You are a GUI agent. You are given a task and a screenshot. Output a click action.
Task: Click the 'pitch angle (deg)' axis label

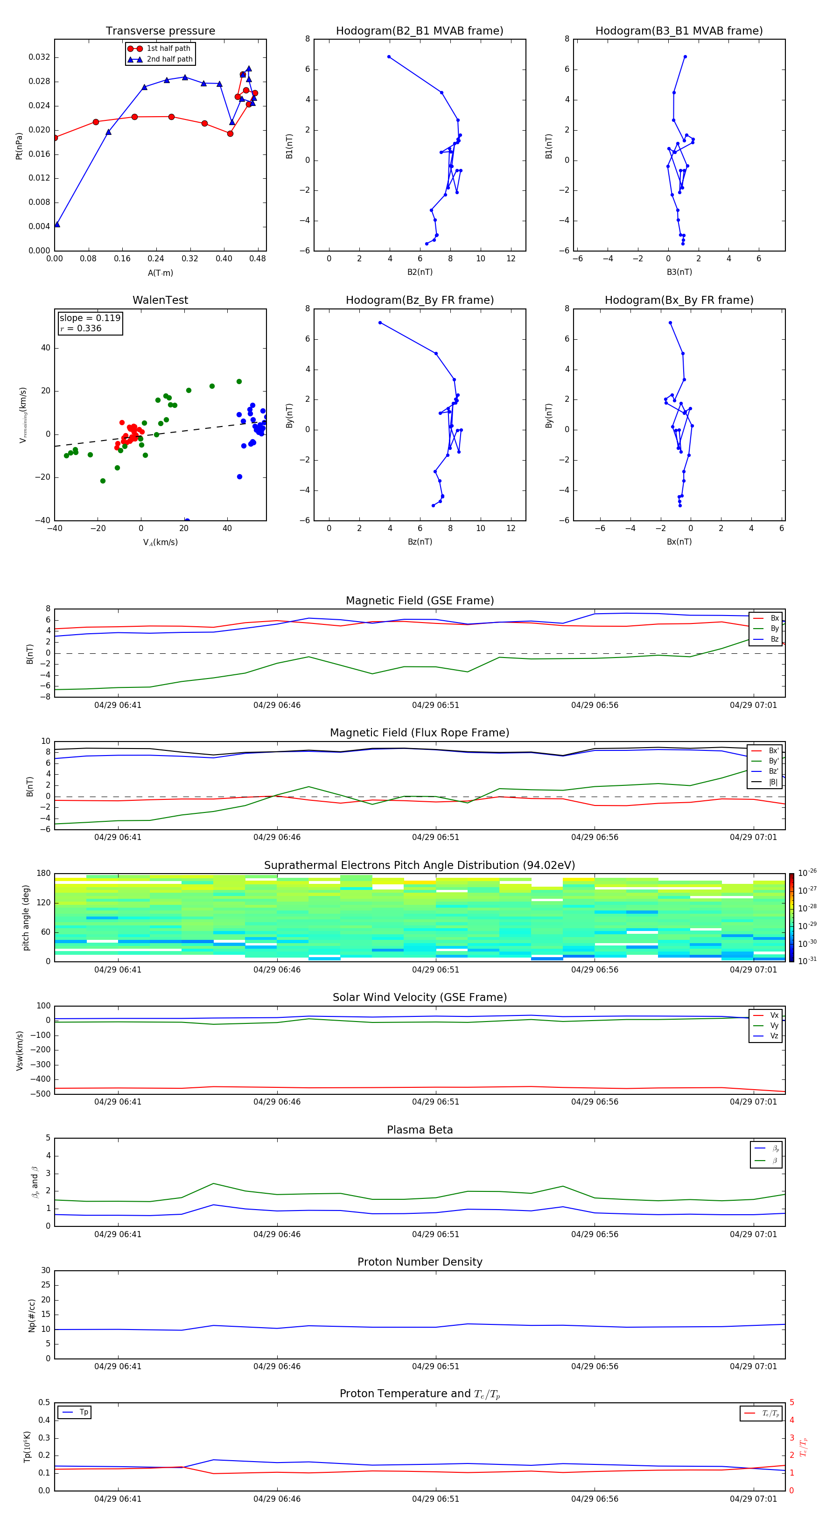click(26, 917)
